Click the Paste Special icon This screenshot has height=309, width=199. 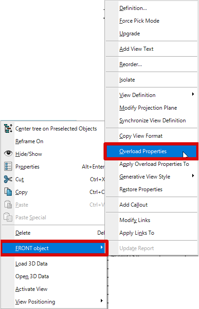pyautogui.click(x=8, y=217)
